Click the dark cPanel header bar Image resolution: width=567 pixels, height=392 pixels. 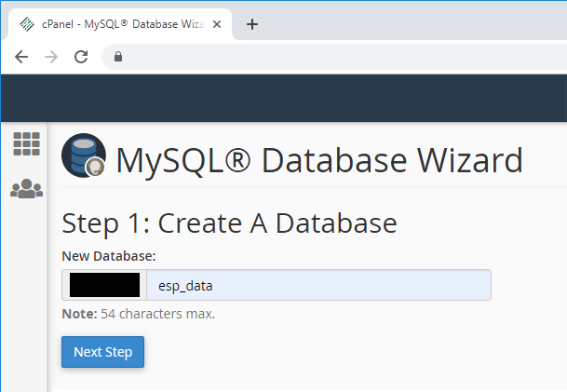(x=283, y=99)
